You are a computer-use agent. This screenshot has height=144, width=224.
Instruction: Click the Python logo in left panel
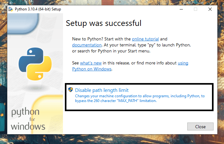click(x=35, y=64)
